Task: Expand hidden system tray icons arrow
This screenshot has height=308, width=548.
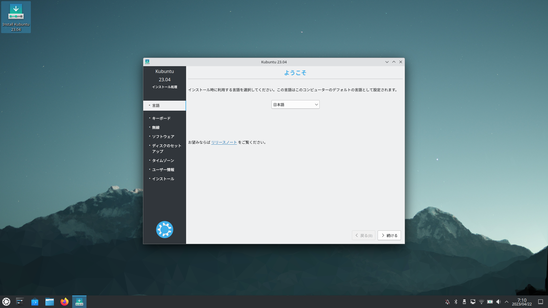Action: 507,302
